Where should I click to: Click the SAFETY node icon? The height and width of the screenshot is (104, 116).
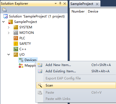tap(16, 44)
